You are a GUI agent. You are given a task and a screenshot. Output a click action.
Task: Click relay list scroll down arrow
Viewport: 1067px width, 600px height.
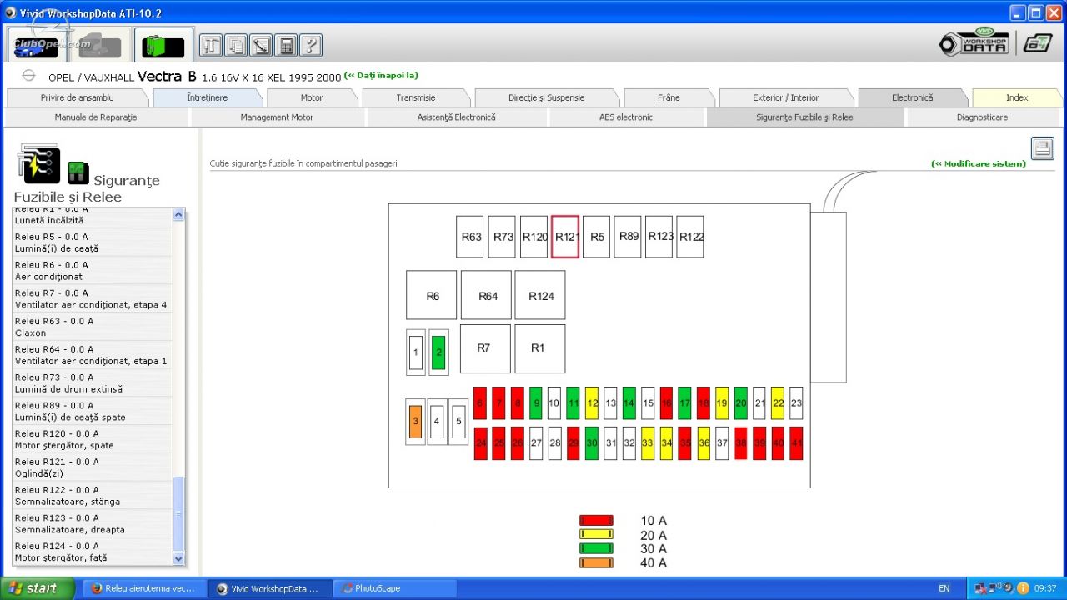tap(178, 558)
